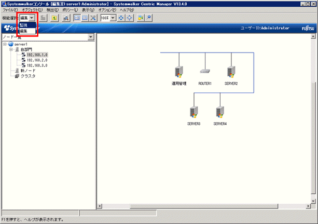Screen dimensions: 318x224
Task: Click the horizontal scrollbar right arrow
Action: (x=308, y=206)
